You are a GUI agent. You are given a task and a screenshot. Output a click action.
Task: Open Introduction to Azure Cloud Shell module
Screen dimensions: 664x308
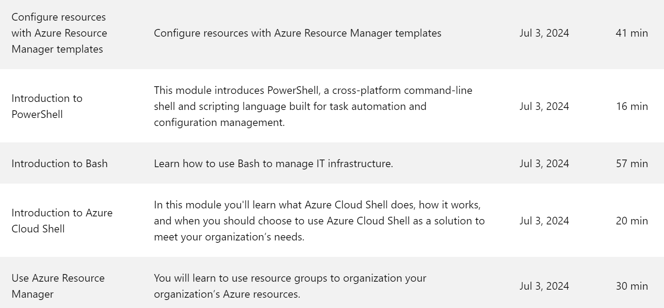(62, 221)
